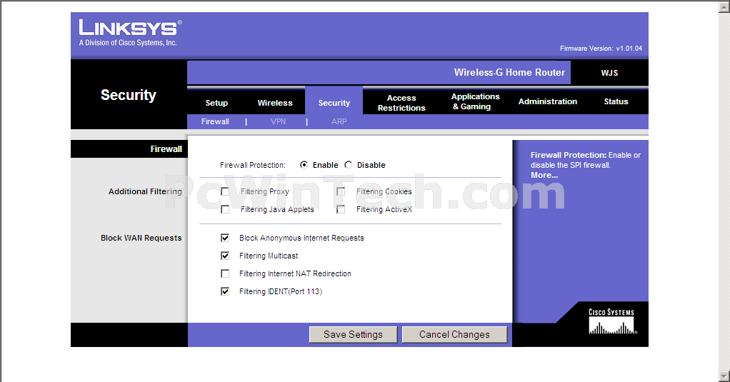Enable Filtering Java Applets checkbox
The width and height of the screenshot is (730, 382).
point(225,209)
